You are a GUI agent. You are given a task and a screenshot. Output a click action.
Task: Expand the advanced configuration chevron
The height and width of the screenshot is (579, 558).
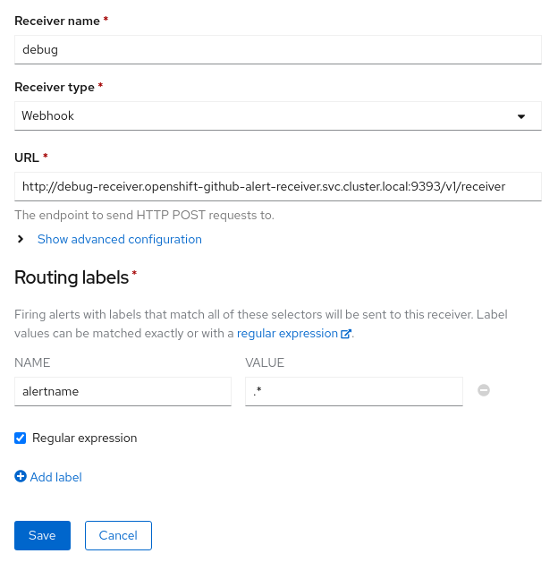(x=21, y=240)
